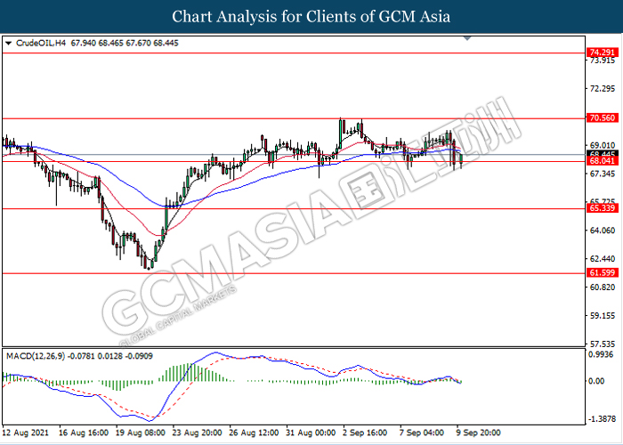Viewport: 623px width, 445px height.
Task: Select the CrudeOIL,H4 symbol label
Action: pyautogui.click(x=41, y=43)
